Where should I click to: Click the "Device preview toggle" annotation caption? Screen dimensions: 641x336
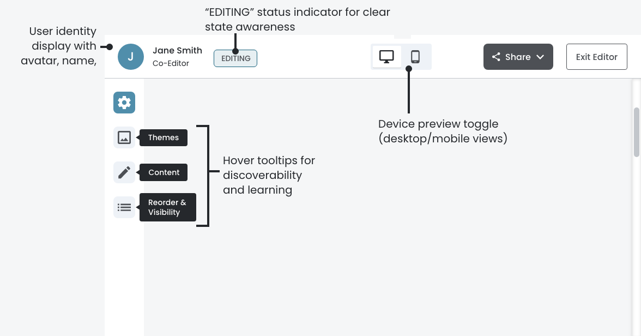pyautogui.click(x=443, y=131)
